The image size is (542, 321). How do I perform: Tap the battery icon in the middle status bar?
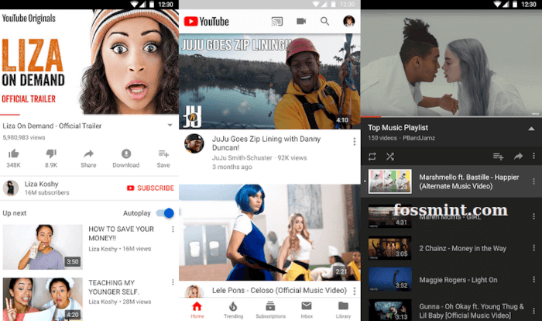(x=333, y=4)
